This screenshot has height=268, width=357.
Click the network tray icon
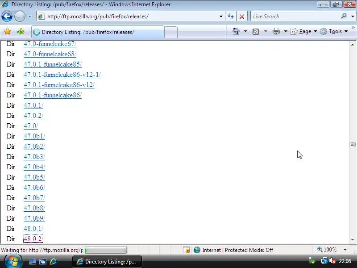[324, 261]
